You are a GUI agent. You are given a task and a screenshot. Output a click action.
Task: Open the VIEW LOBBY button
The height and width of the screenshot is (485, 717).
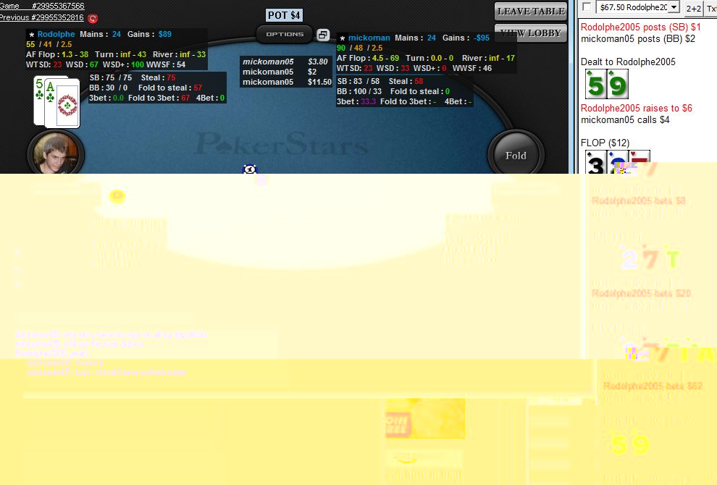coord(531,33)
